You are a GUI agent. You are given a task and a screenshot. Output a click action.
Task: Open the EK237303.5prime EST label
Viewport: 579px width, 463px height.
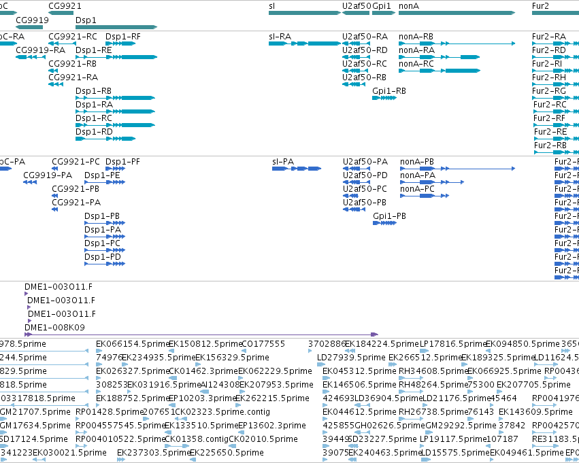tap(154, 453)
